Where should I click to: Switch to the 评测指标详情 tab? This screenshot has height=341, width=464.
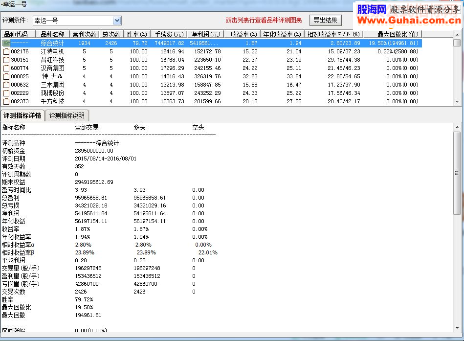click(22, 115)
